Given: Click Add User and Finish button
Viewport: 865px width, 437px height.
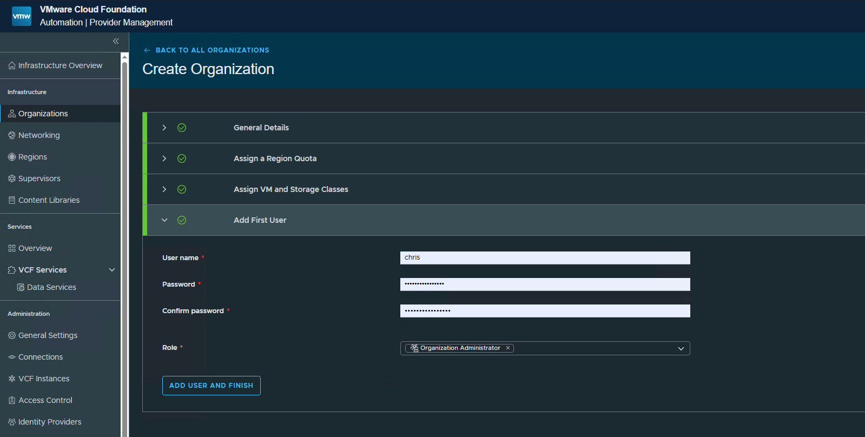Looking at the screenshot, I should pos(211,386).
